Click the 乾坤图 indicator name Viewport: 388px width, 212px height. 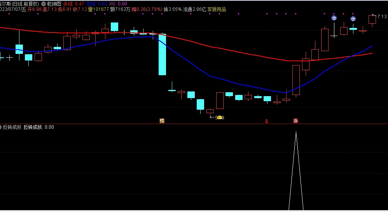click(x=54, y=4)
